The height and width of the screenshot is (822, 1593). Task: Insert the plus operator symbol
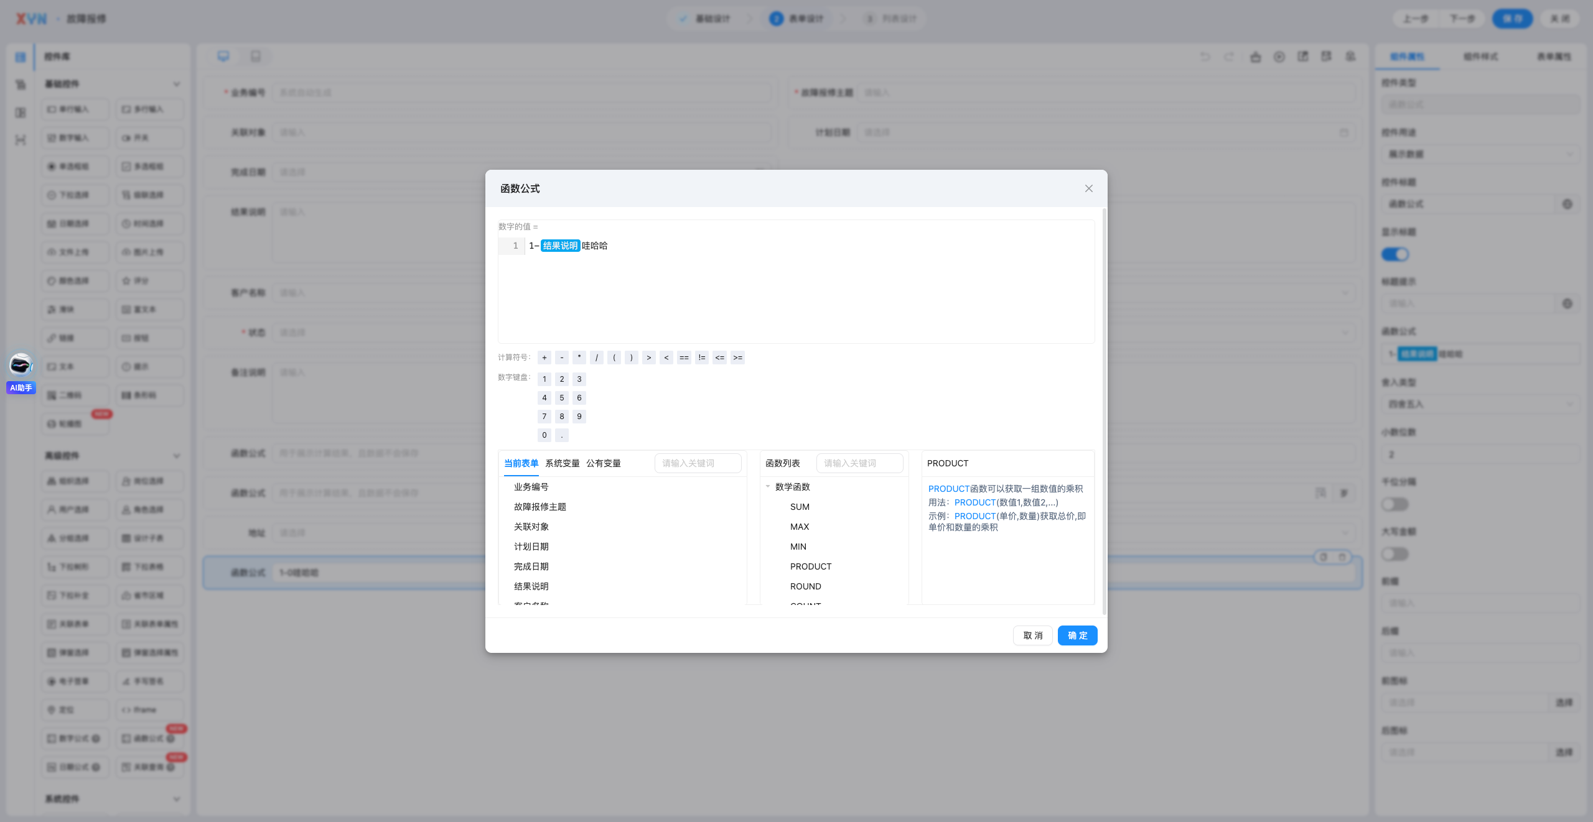pos(544,358)
